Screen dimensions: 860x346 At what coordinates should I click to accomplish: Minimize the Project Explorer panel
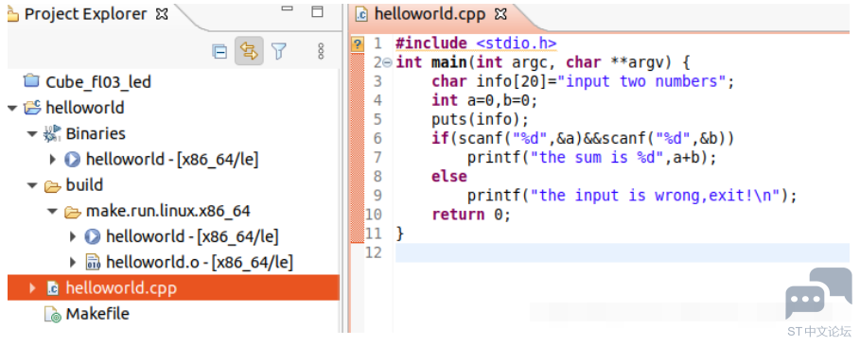coord(287,9)
